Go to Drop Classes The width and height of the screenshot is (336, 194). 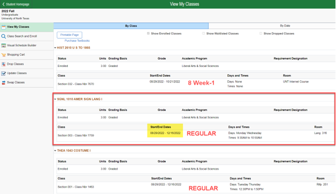(x=26, y=64)
